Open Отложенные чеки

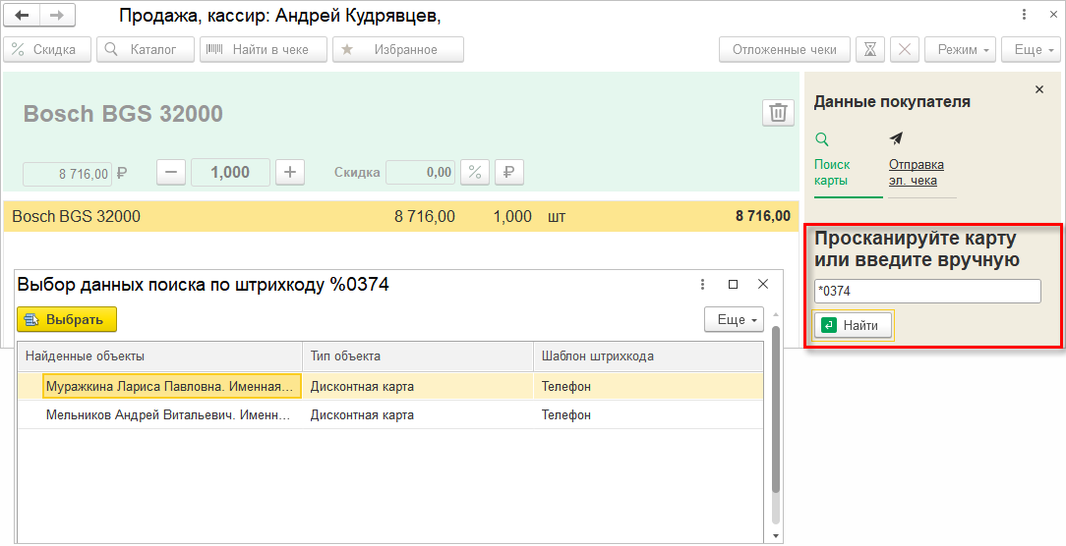[x=784, y=50]
